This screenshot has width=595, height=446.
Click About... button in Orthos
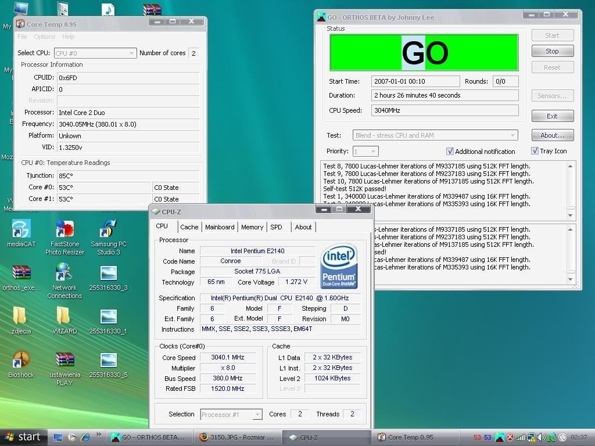552,135
